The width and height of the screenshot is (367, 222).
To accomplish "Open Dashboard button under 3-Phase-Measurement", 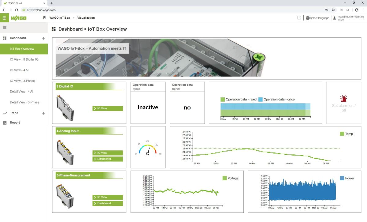I will [x=107, y=203].
